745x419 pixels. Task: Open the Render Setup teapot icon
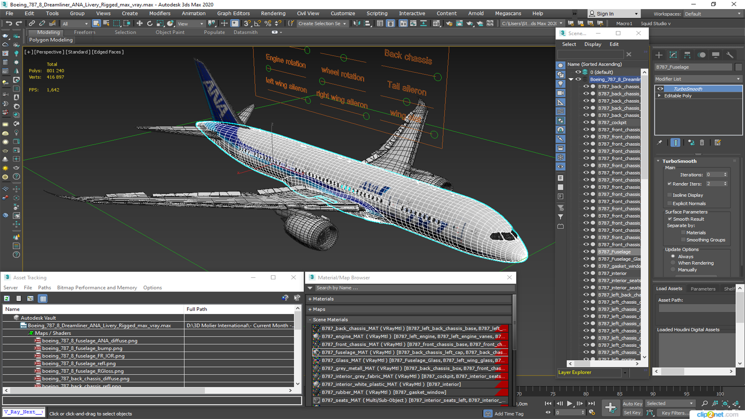pos(449,24)
